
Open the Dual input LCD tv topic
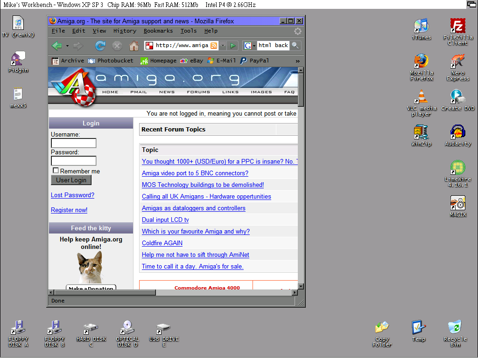[x=165, y=220]
